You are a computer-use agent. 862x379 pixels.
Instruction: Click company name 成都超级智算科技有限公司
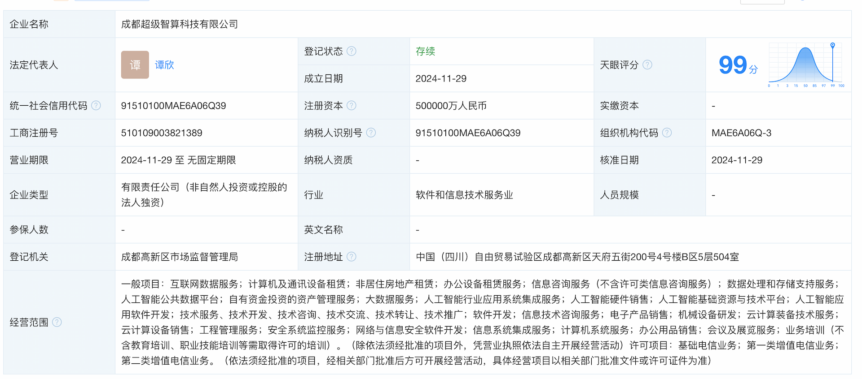pyautogui.click(x=180, y=24)
